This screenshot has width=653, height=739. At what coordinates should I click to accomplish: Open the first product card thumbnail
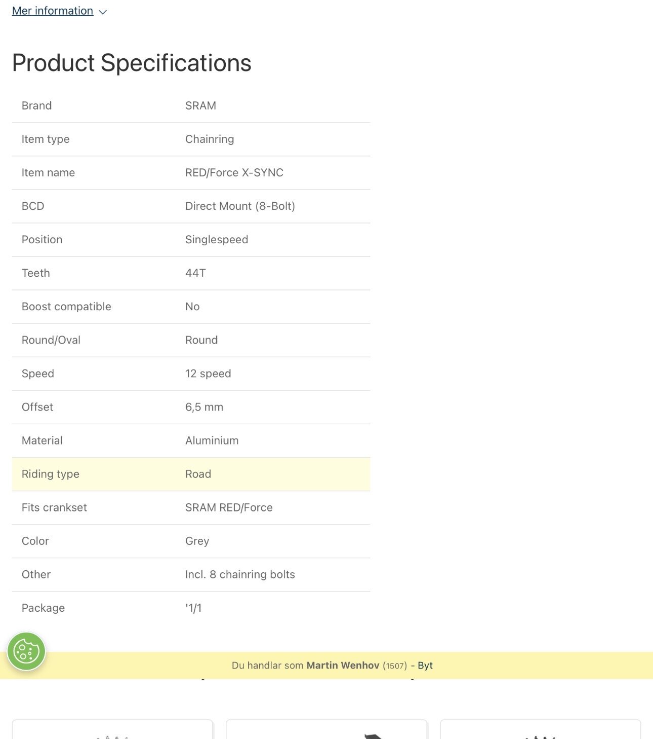click(x=112, y=730)
